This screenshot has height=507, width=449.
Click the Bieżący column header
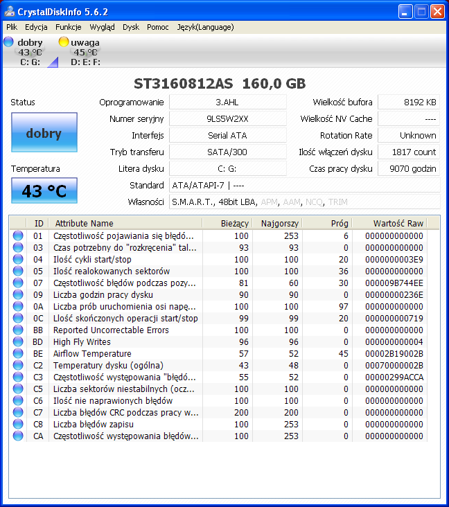227,224
